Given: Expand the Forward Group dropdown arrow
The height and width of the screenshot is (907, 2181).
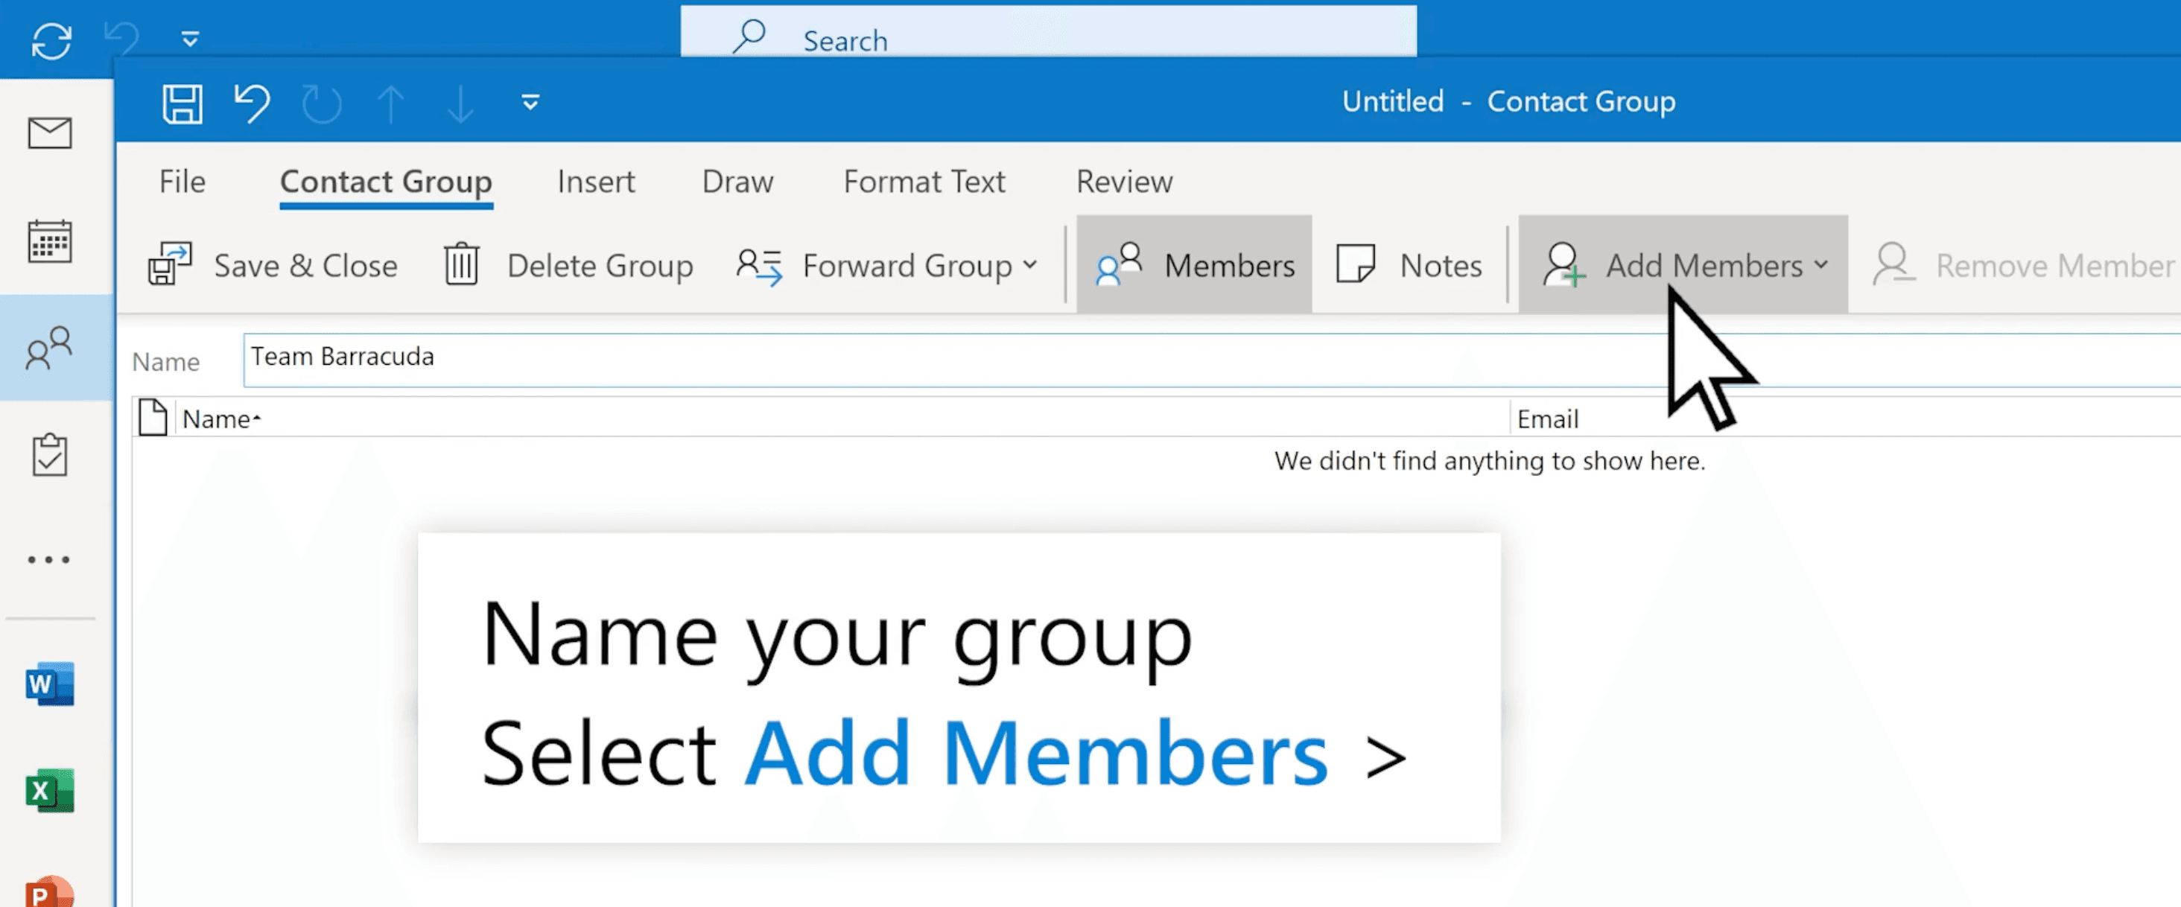Looking at the screenshot, I should point(1029,266).
